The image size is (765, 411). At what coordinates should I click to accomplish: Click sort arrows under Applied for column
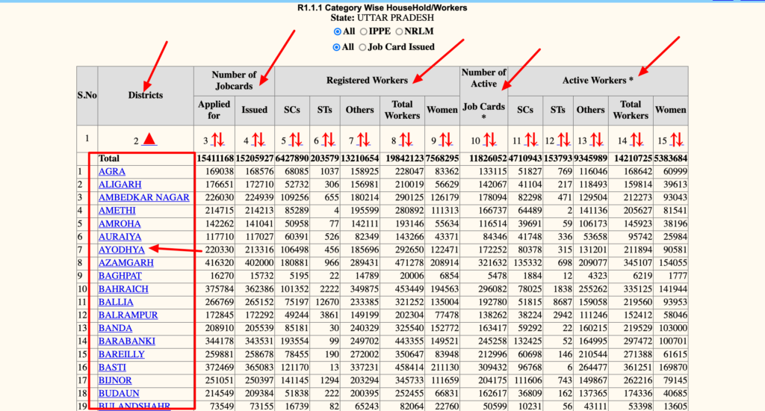point(218,139)
